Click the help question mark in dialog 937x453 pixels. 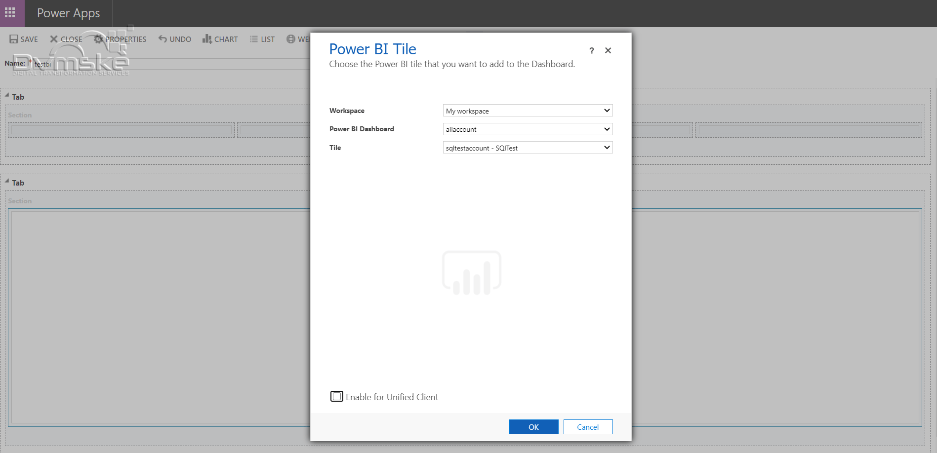(591, 50)
